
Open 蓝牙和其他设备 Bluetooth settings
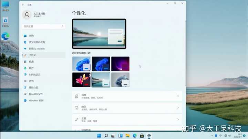click(x=44, y=42)
